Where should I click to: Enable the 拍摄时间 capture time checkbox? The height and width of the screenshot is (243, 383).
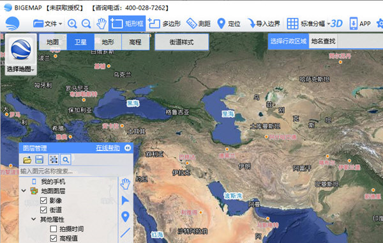tap(54, 229)
